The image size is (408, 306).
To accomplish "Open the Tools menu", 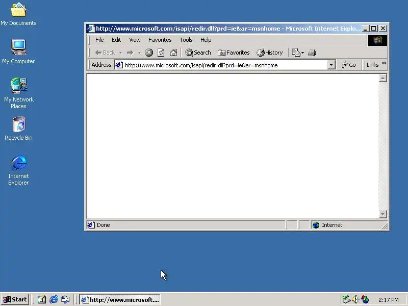I will click(x=186, y=40).
